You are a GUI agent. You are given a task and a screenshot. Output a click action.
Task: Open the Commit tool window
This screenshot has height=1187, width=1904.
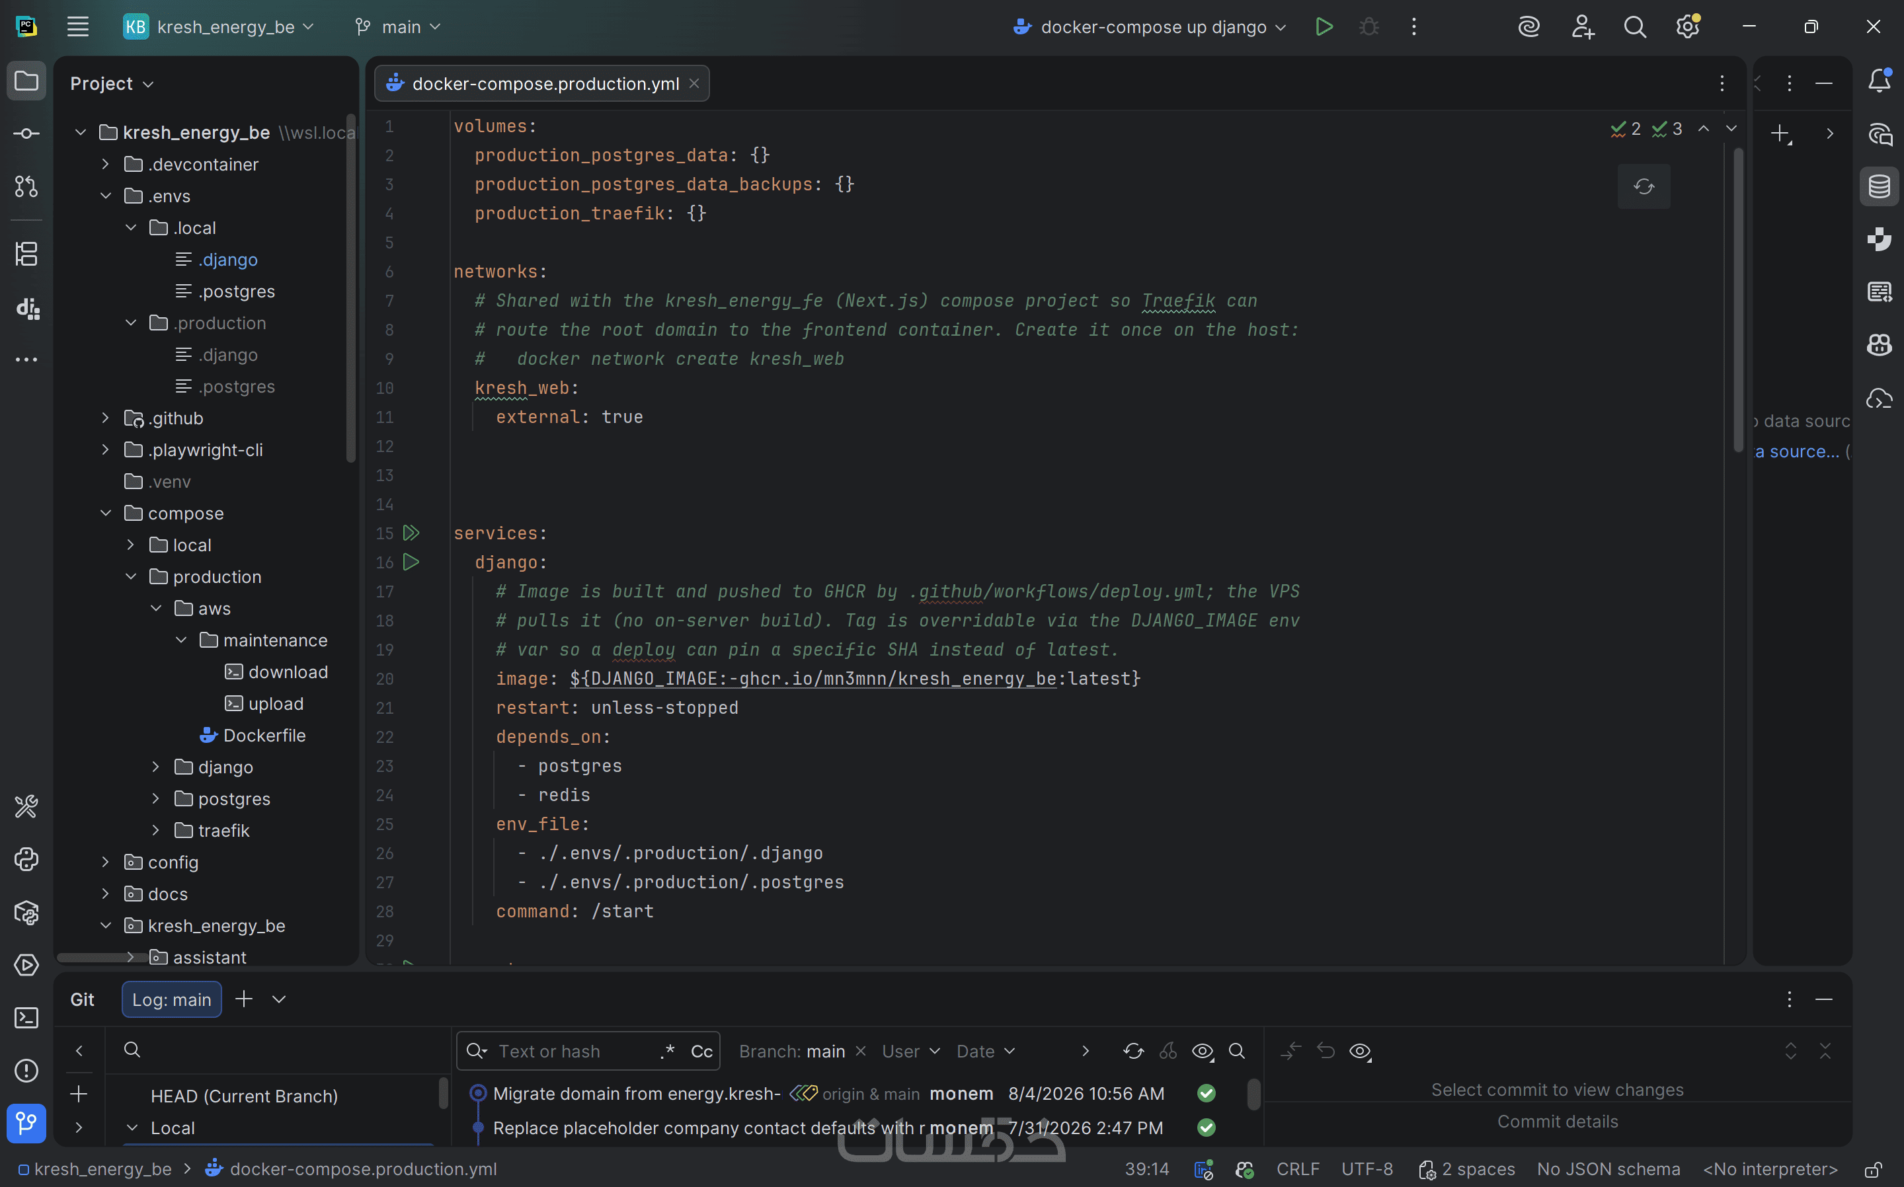(x=26, y=134)
